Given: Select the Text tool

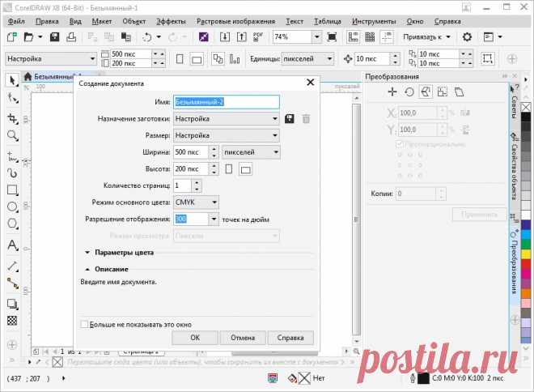Looking at the screenshot, I should pyautogui.click(x=13, y=245).
